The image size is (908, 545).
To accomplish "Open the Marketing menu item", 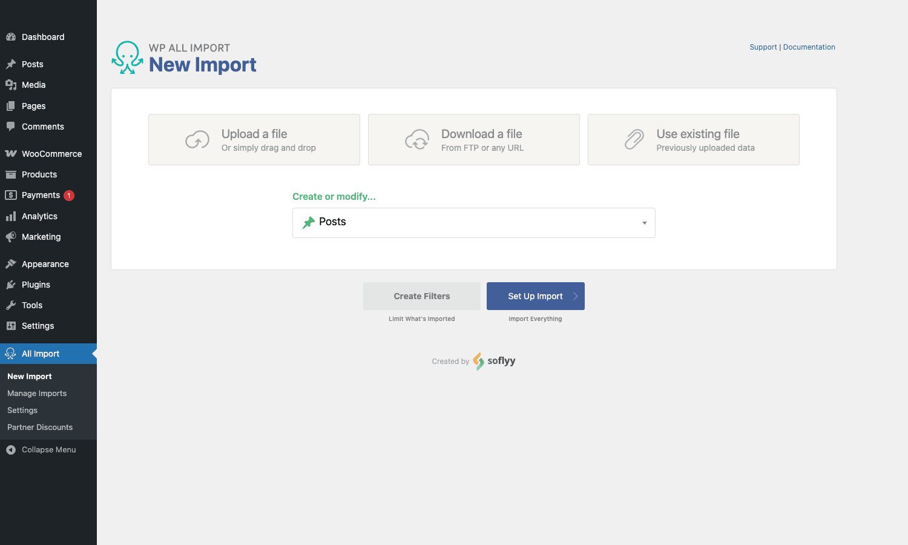I will point(48,237).
